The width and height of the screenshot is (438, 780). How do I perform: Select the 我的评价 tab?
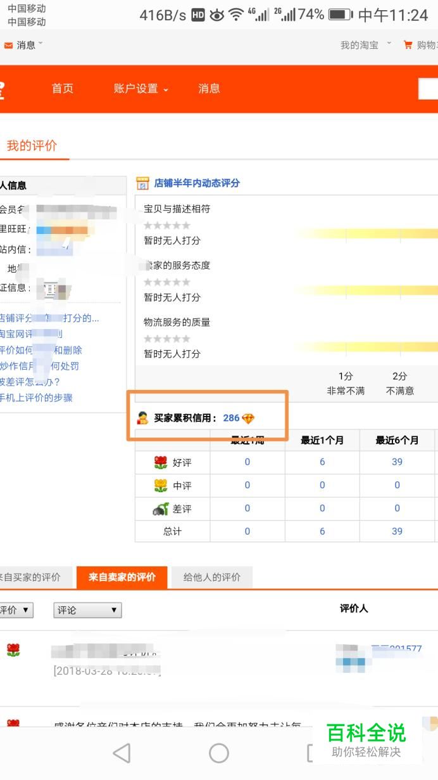[32, 145]
